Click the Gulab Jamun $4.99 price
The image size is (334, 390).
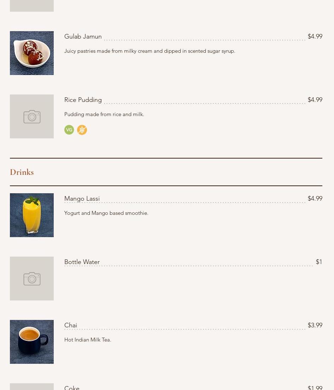(x=315, y=36)
